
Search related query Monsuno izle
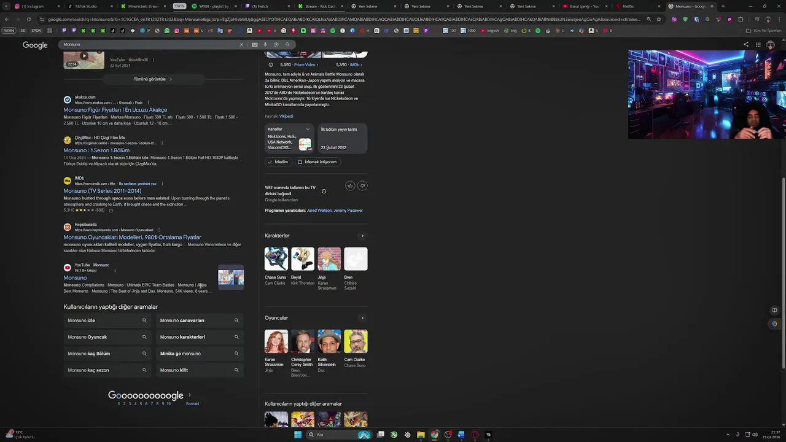coord(107,320)
